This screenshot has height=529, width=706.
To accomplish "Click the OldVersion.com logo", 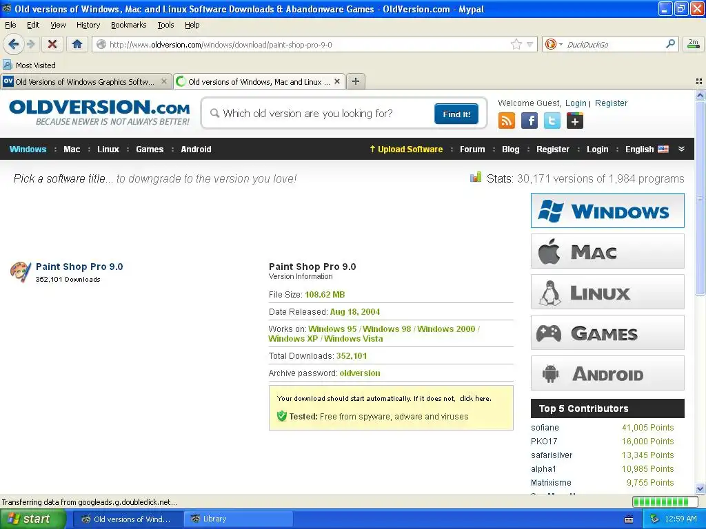I will [99, 112].
